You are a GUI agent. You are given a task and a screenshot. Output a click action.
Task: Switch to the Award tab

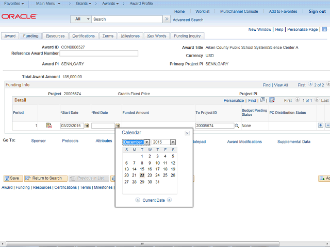click(10, 36)
